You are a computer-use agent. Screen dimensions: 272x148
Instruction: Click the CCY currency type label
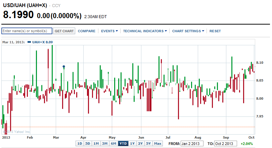coord(56,6)
